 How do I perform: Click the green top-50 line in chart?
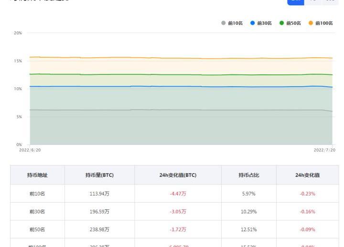tap(181, 75)
